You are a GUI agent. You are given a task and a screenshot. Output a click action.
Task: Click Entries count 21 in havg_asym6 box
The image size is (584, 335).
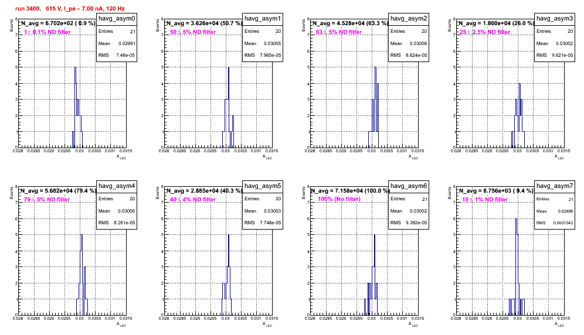(425, 199)
